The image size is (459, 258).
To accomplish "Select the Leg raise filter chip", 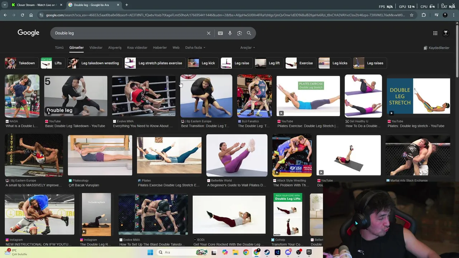I will (237, 63).
